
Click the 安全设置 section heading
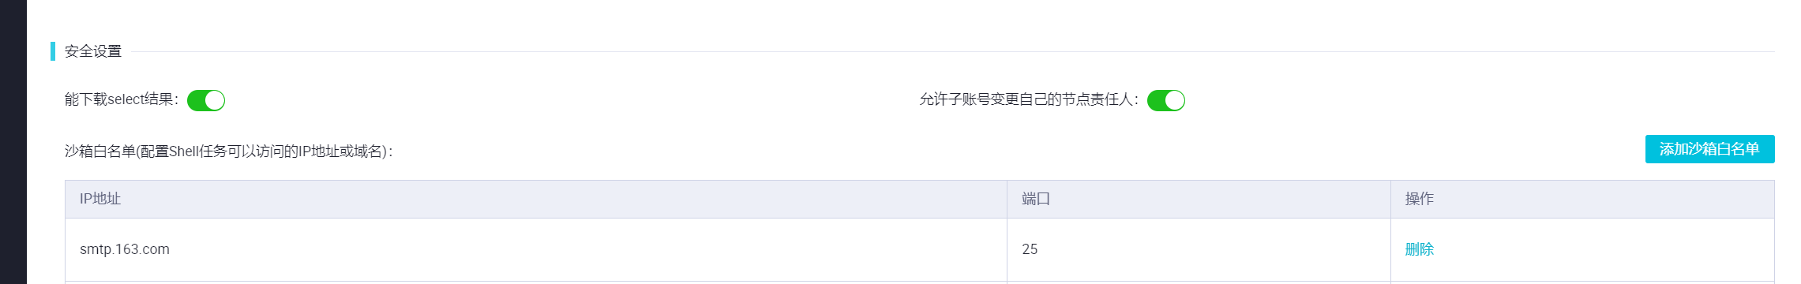[x=93, y=51]
